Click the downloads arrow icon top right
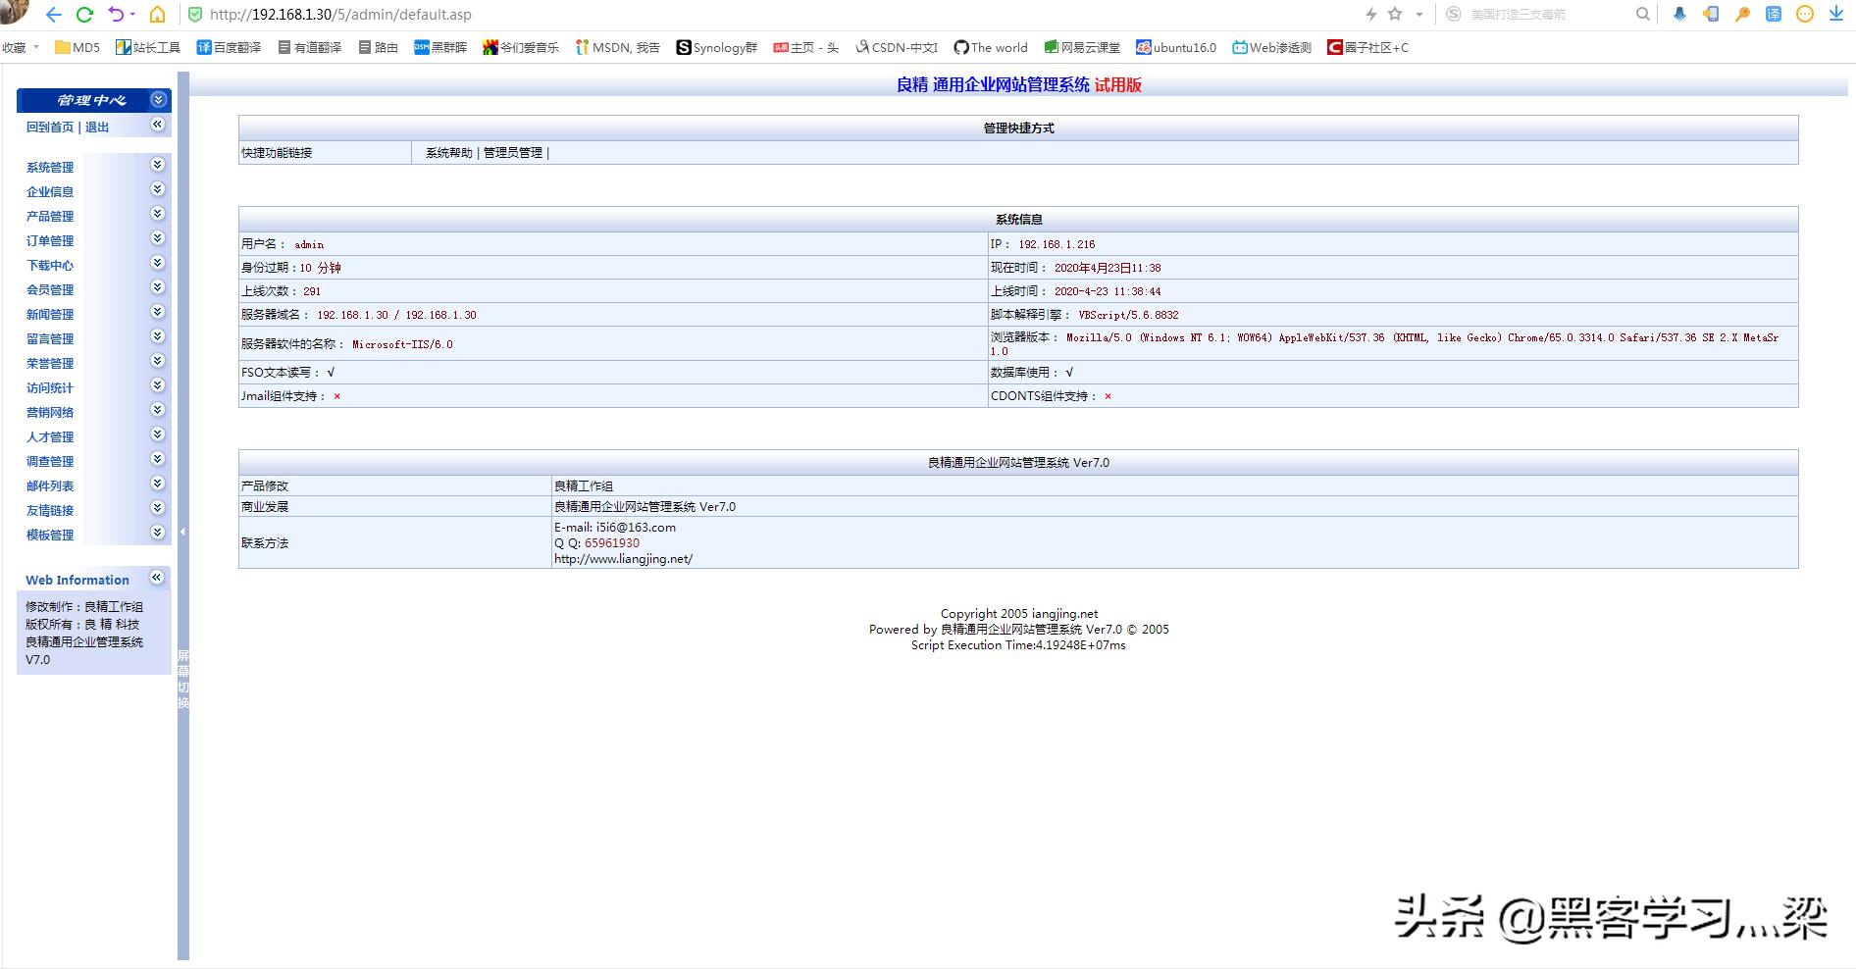 [x=1835, y=15]
